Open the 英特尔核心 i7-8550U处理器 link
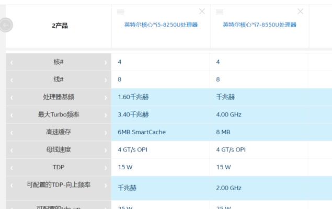The height and width of the screenshot is (209, 332). [x=259, y=25]
